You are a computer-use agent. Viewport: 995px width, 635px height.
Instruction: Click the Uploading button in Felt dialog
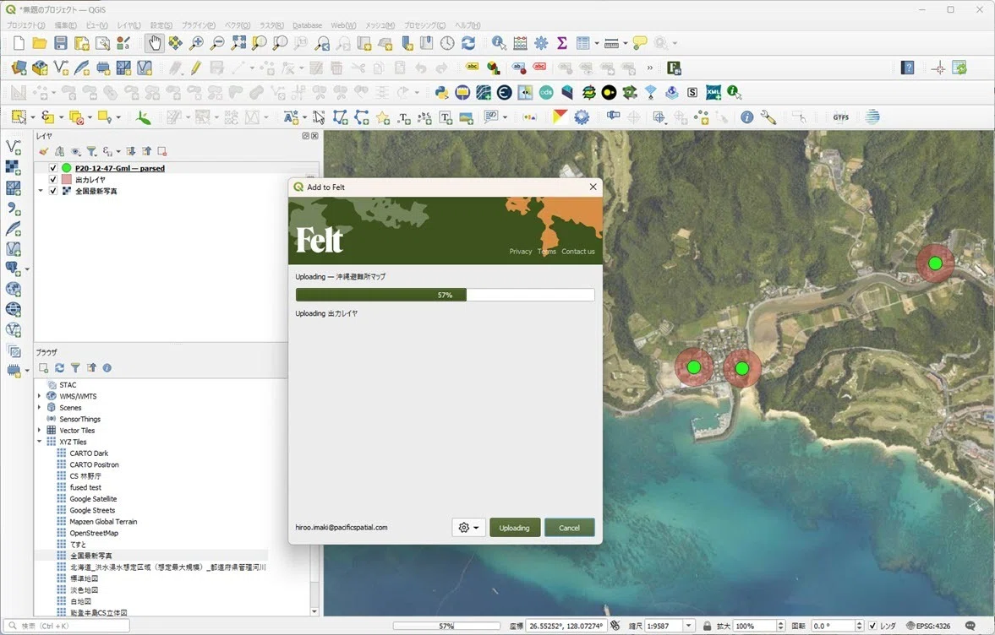[515, 527]
